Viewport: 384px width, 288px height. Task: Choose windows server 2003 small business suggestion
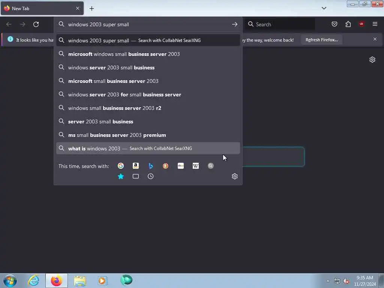(148, 67)
